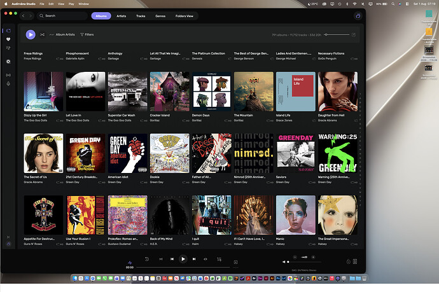
Task: Switch to the Albums tab
Action: [x=101, y=16]
